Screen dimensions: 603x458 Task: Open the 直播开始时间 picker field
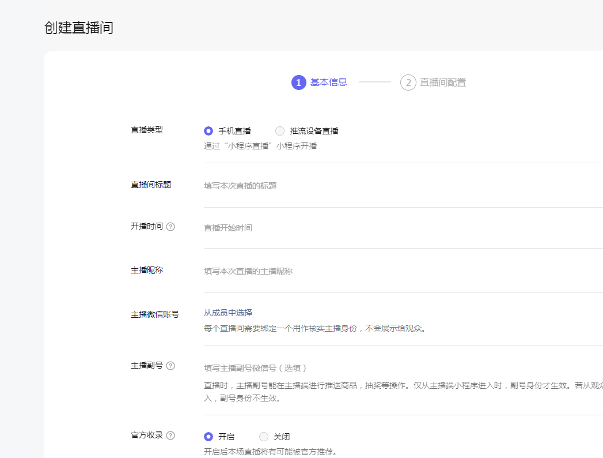(x=403, y=228)
